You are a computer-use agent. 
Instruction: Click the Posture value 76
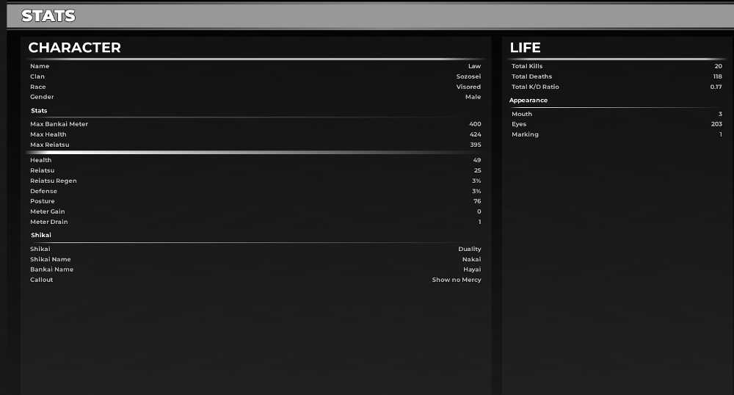(x=478, y=201)
